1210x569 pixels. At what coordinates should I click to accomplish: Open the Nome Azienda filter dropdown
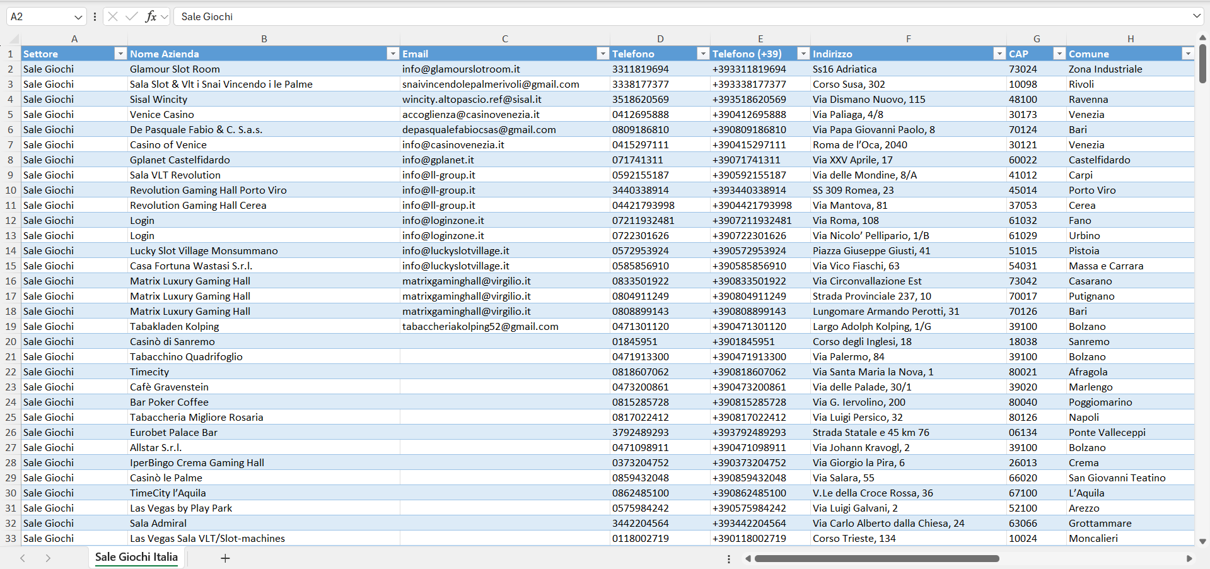[x=393, y=54]
